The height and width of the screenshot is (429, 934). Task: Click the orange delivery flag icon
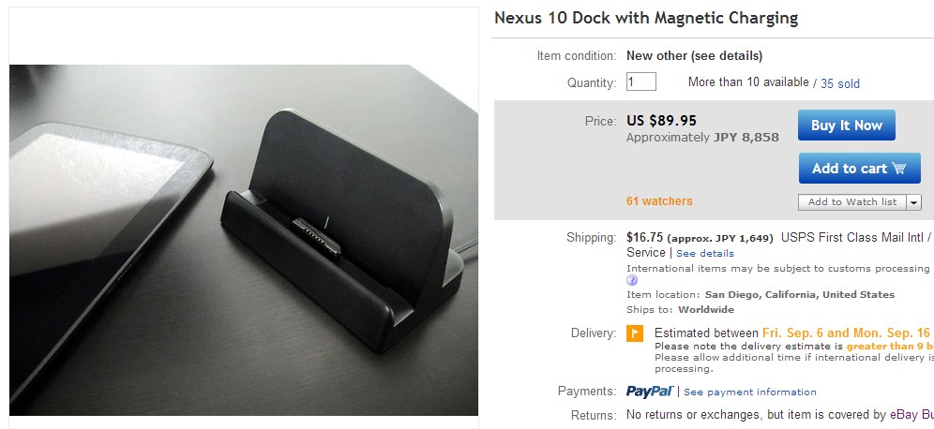pyautogui.click(x=635, y=333)
